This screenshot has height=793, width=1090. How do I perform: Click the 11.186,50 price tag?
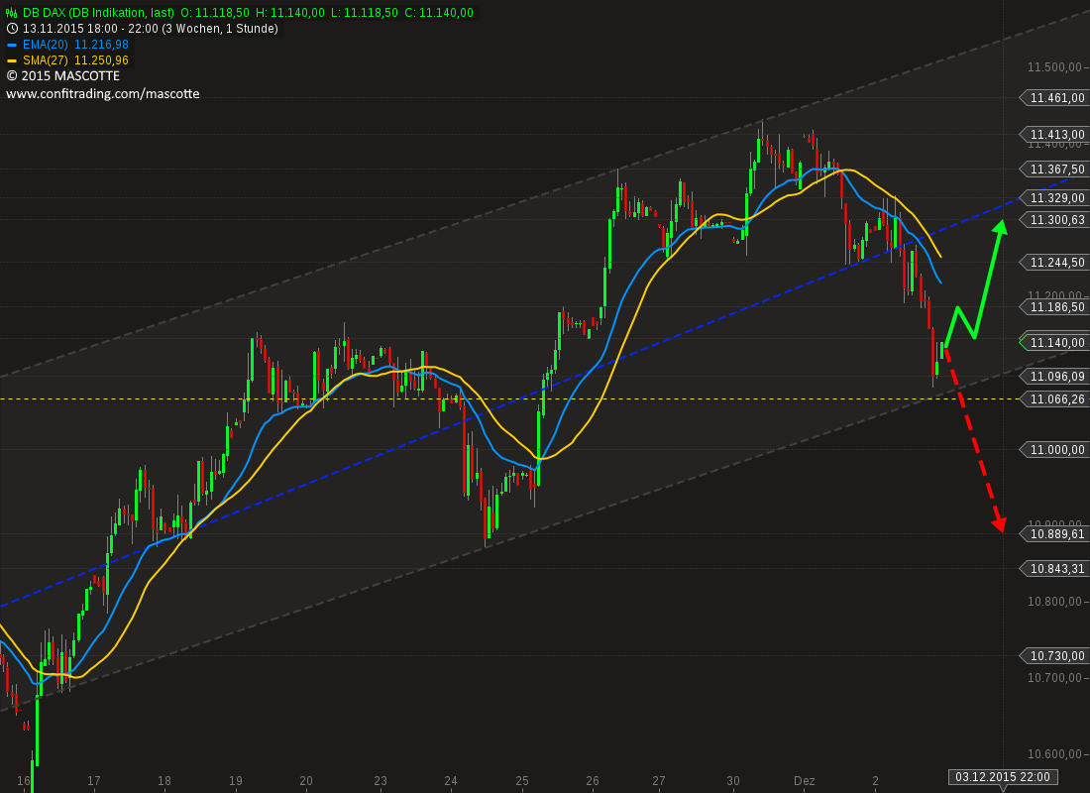point(1054,306)
